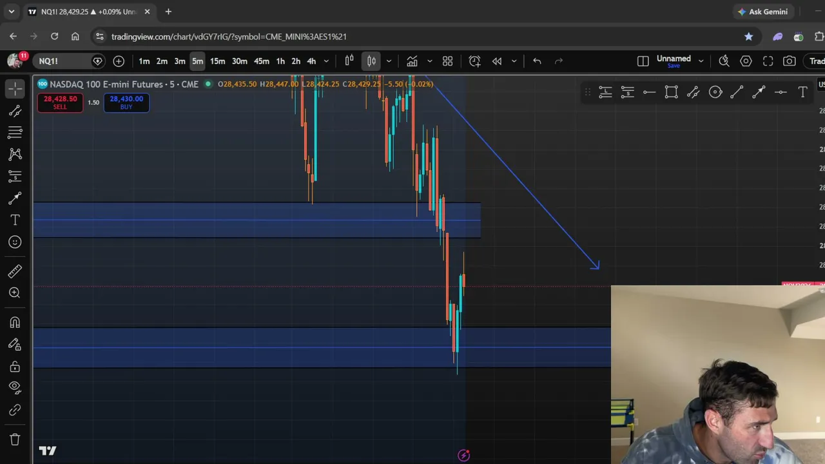This screenshot has width=825, height=464.
Task: Open the patterns drawing tools
Action: click(x=15, y=154)
